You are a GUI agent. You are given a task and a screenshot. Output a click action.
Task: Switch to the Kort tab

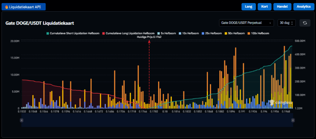coord(265,6)
